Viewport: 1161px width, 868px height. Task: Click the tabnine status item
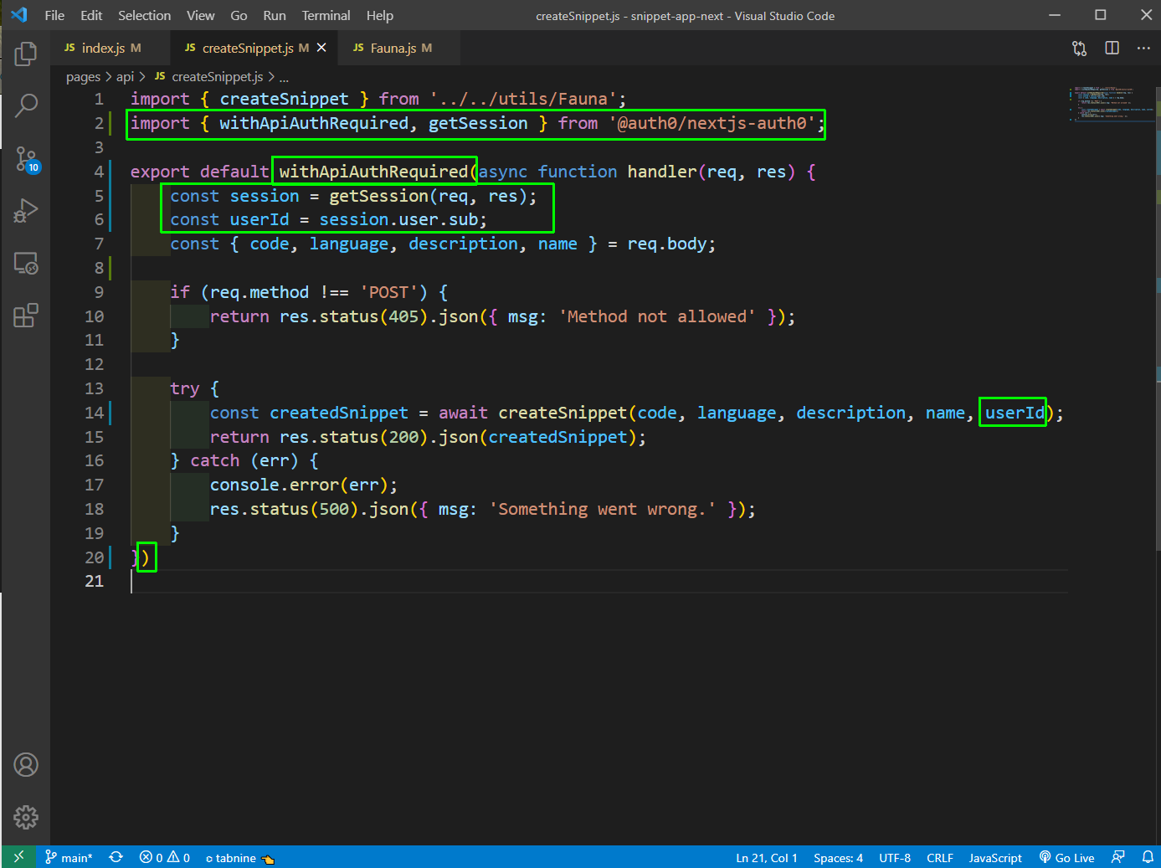(x=240, y=857)
